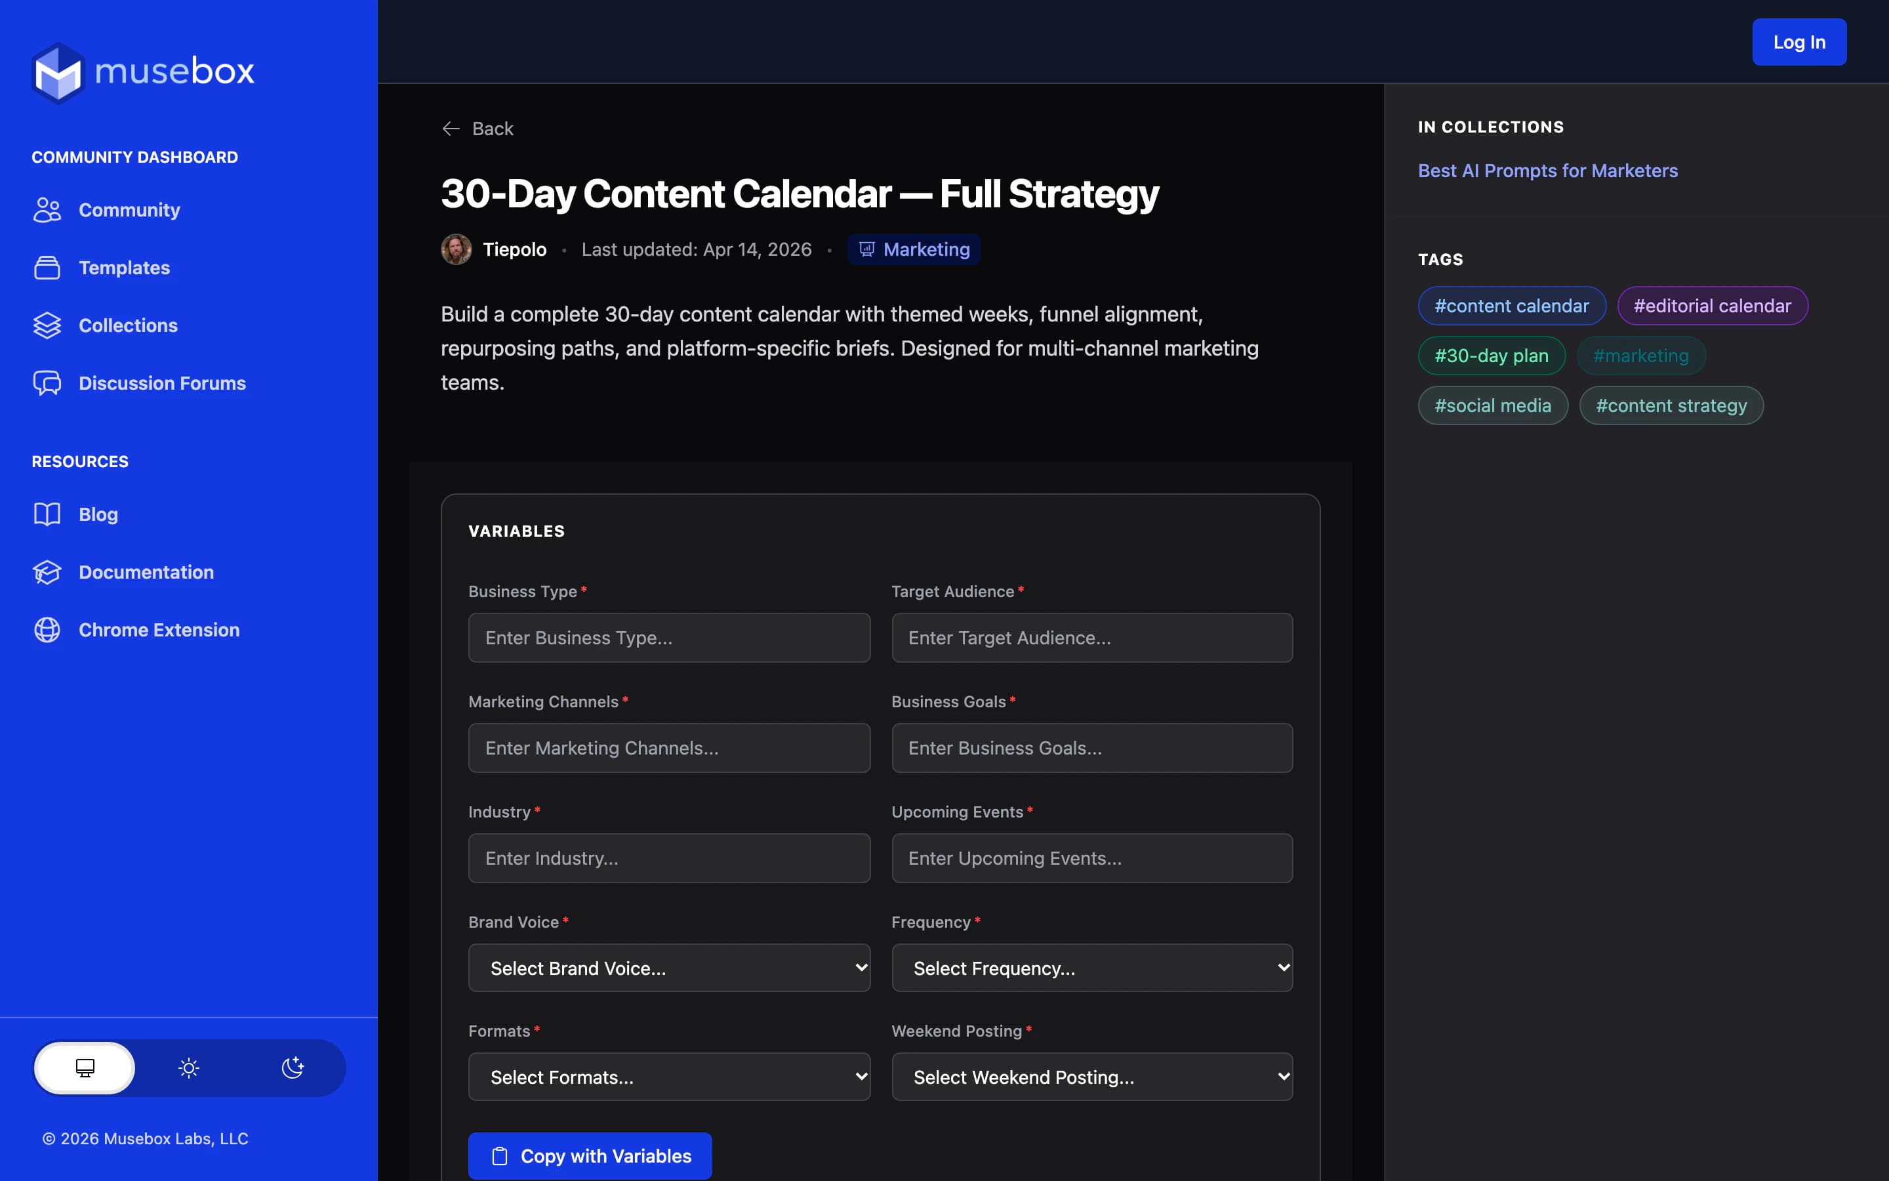Click the Marketing category presentation icon

tap(866, 250)
